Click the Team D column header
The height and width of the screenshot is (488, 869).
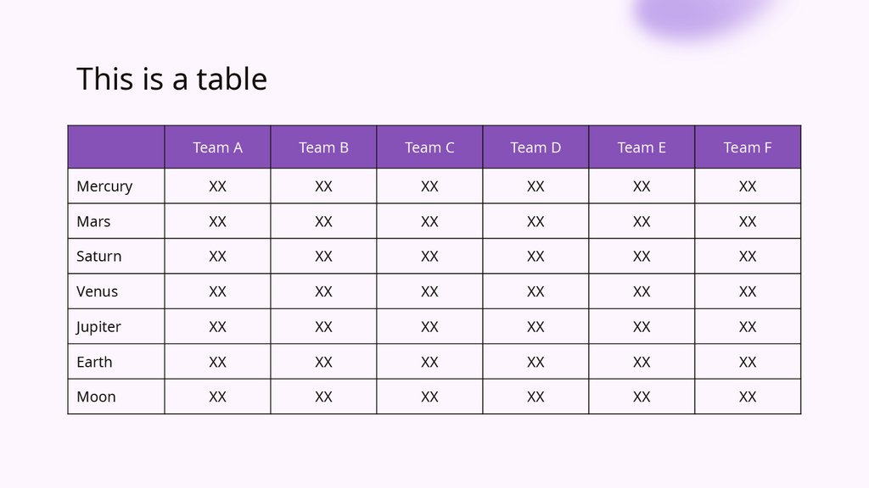coord(535,147)
